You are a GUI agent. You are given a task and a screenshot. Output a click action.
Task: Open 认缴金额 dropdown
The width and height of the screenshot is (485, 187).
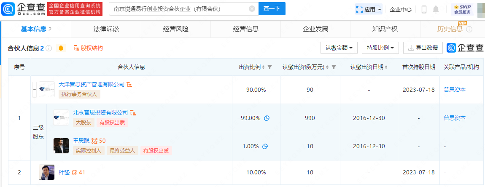coord(339,48)
